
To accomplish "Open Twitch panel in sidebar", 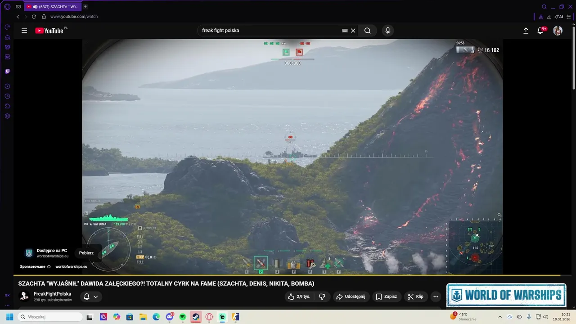I will click(7, 72).
